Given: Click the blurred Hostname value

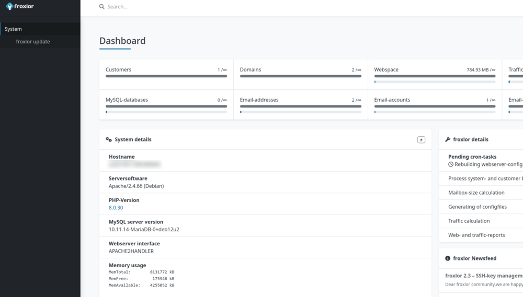Looking at the screenshot, I should pos(134,164).
